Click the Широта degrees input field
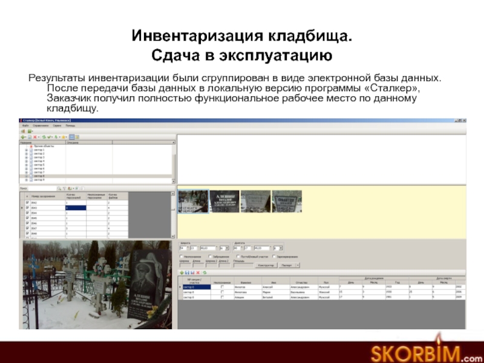Viewport: 484px width, 363px height. (183, 248)
